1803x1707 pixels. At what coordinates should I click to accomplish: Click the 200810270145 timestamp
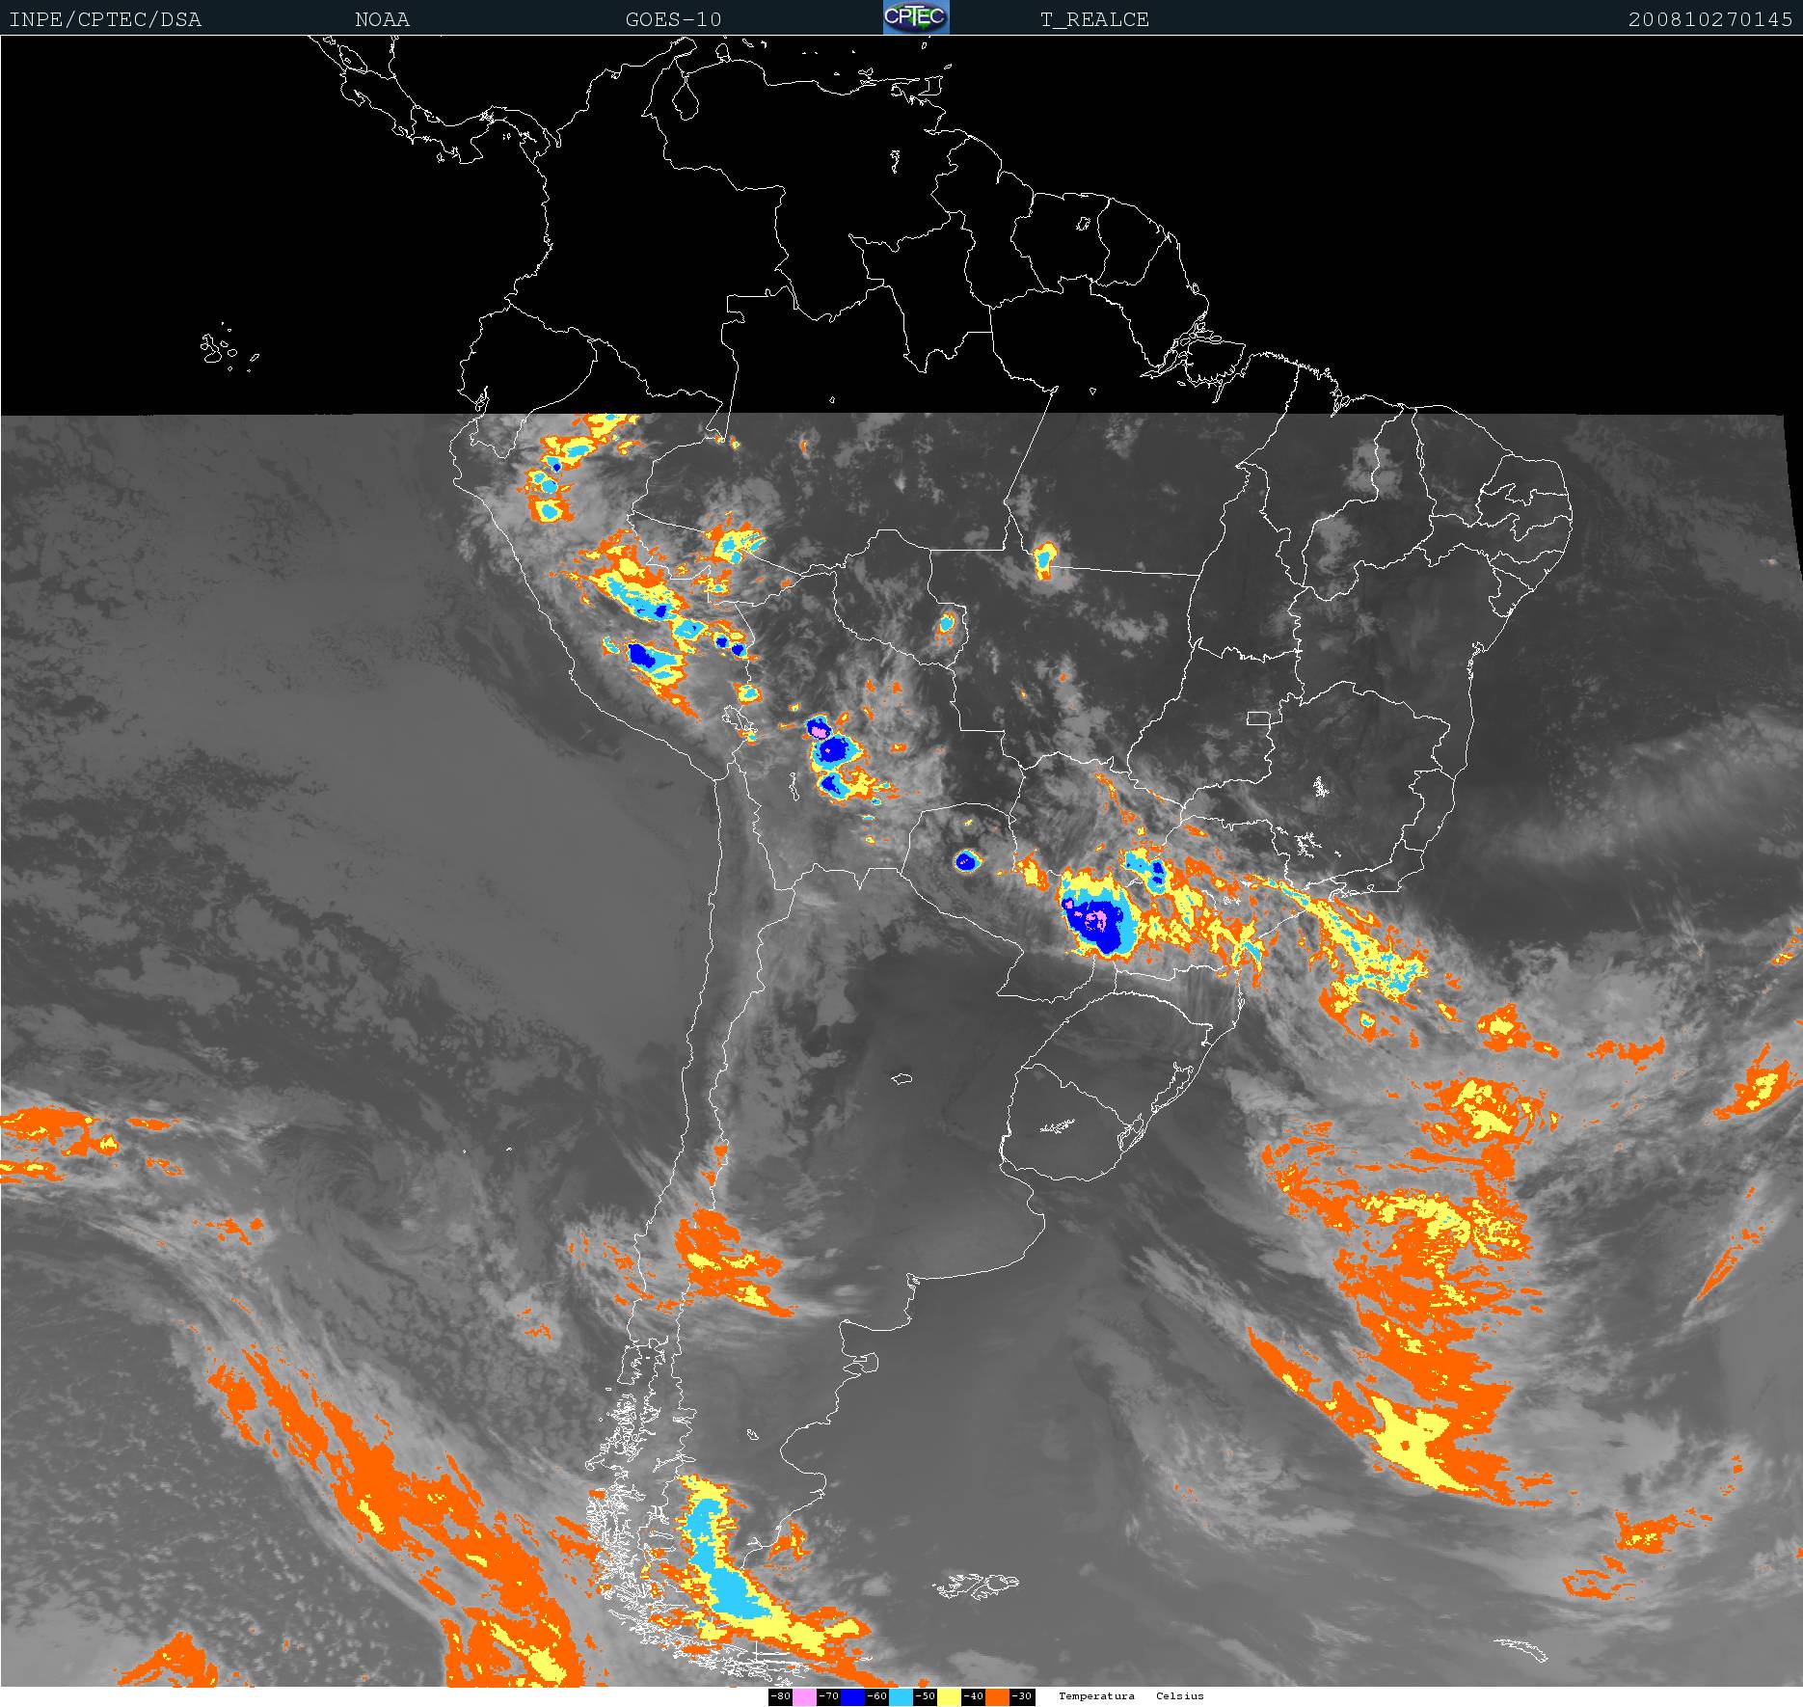pos(1710,19)
